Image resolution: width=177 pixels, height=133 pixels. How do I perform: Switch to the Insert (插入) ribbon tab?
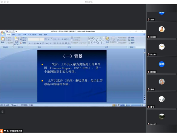(14, 35)
